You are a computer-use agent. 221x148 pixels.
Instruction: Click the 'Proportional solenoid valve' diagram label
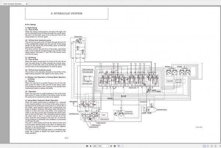tap(129, 113)
